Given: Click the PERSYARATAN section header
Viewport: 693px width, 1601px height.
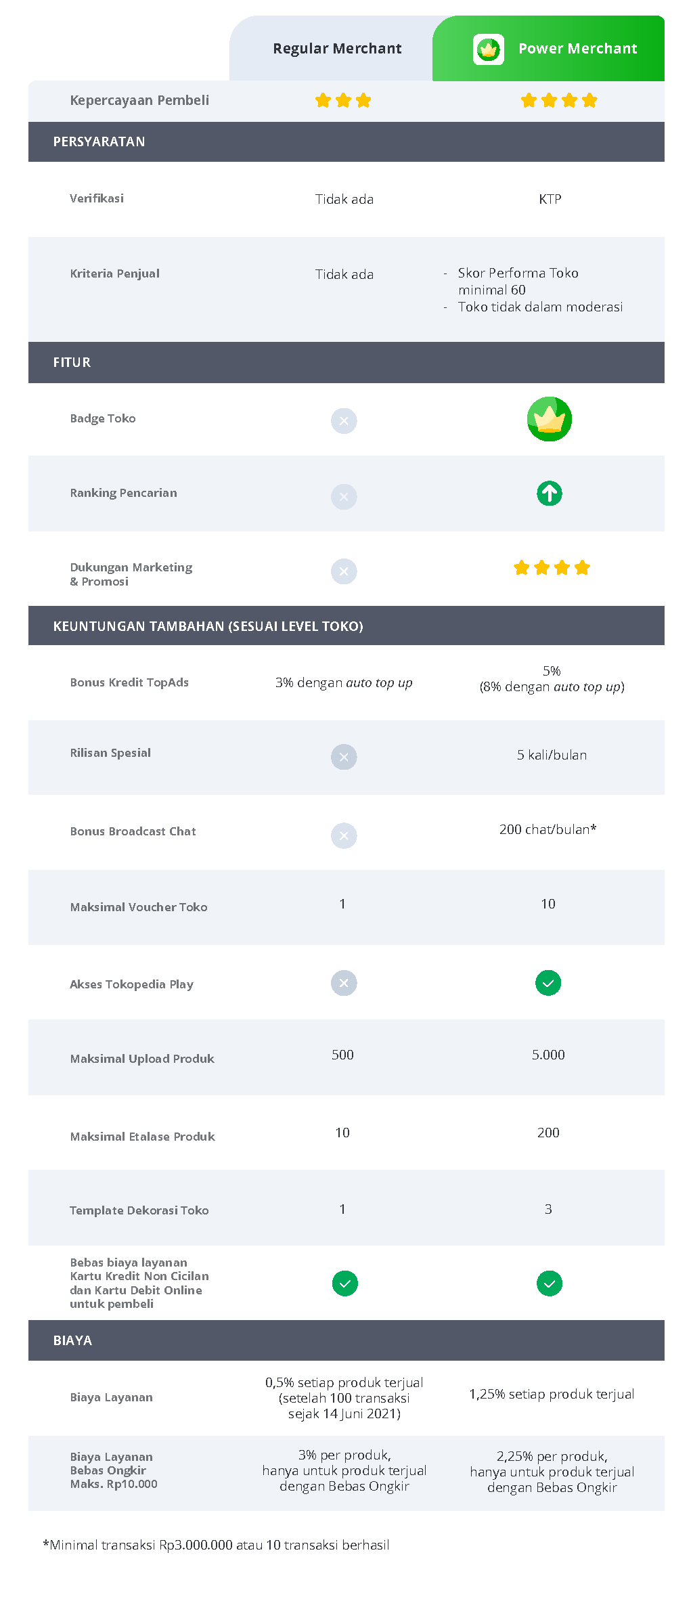Looking at the screenshot, I should (346, 141).
